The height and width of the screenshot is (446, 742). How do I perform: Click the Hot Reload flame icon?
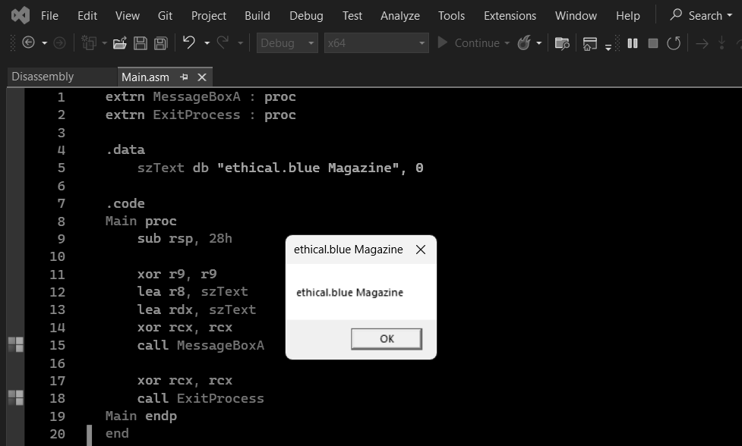pos(524,43)
